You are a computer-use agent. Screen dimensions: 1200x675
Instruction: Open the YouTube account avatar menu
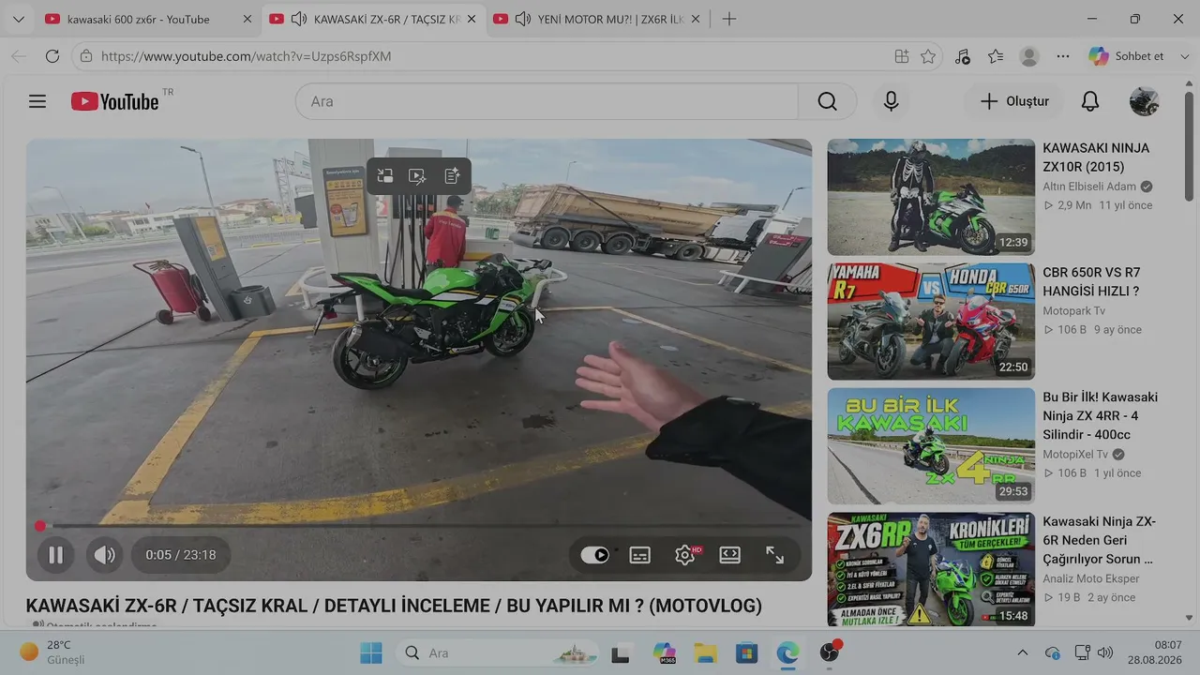click(x=1144, y=101)
